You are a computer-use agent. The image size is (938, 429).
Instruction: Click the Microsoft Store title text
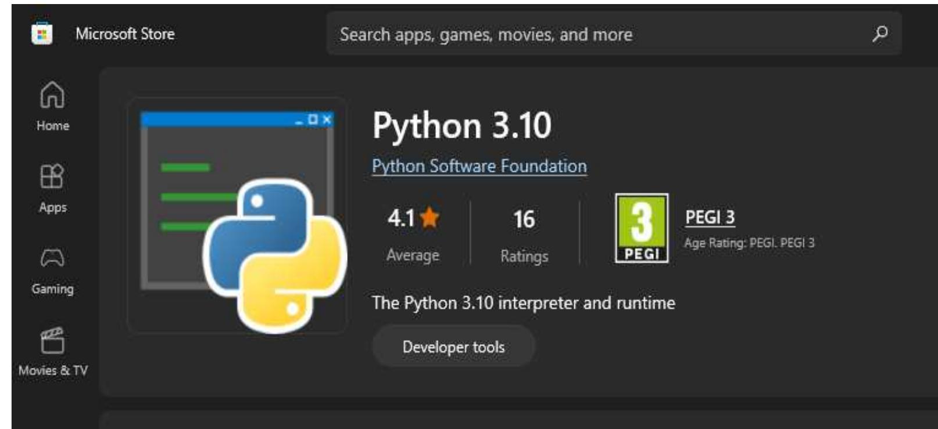coord(125,34)
